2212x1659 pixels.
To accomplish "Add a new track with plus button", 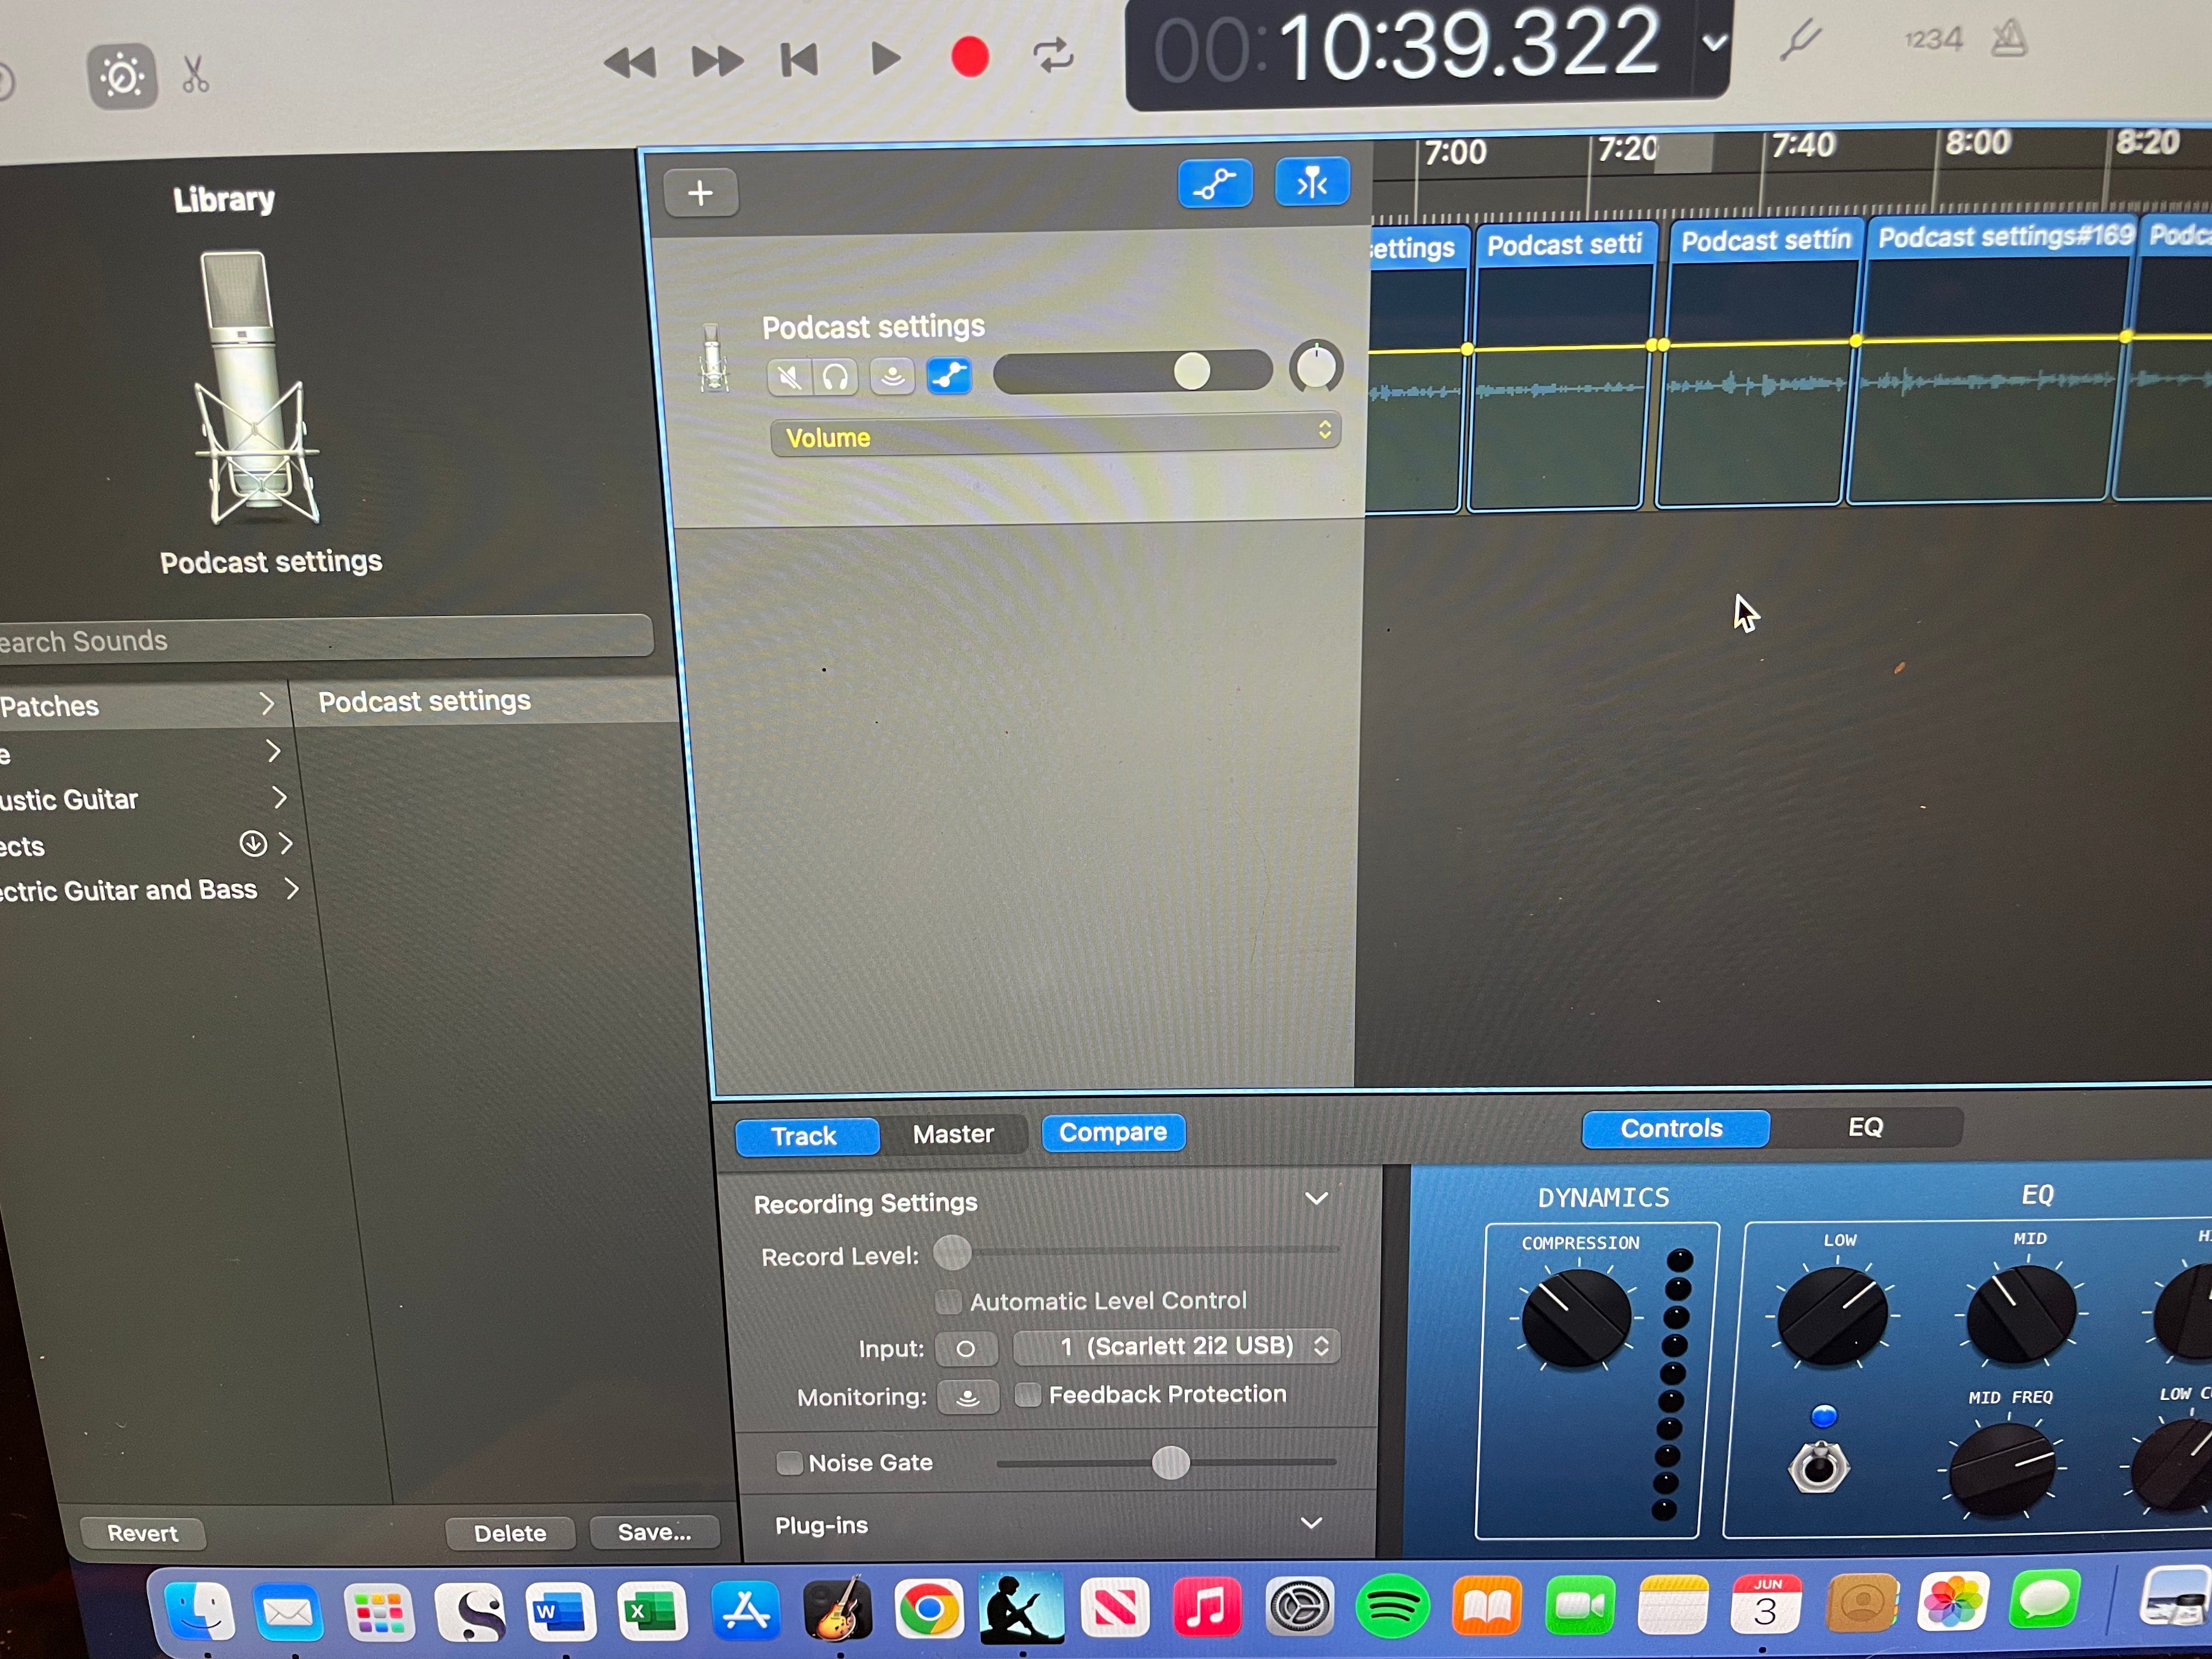I will [701, 193].
